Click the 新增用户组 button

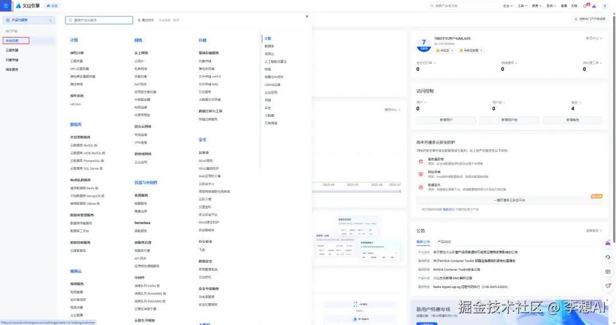tap(509, 120)
